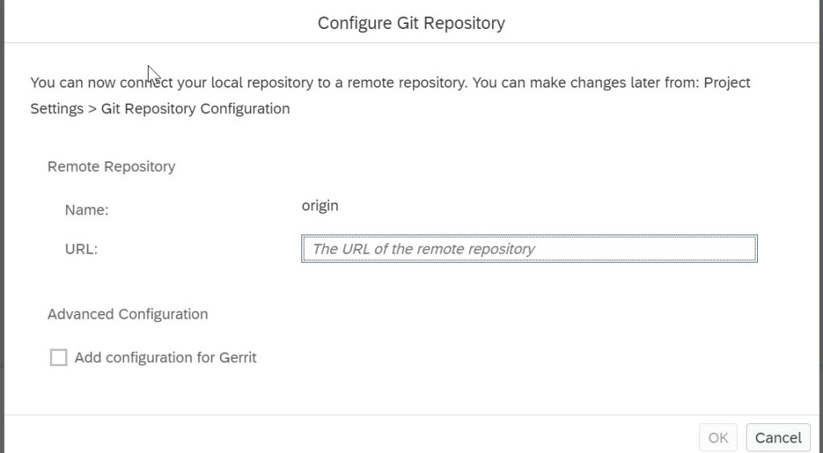The image size is (823, 453).
Task: Click the 'Git Repository Configuration' text in description
Action: click(x=195, y=108)
